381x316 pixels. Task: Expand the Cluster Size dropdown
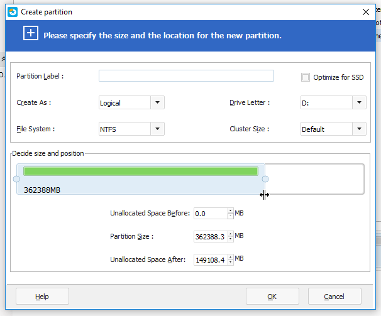click(x=359, y=129)
